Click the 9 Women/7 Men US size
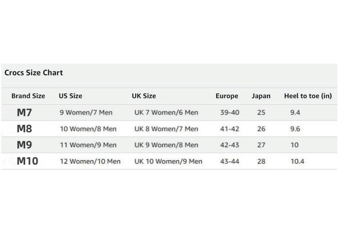 86,113
